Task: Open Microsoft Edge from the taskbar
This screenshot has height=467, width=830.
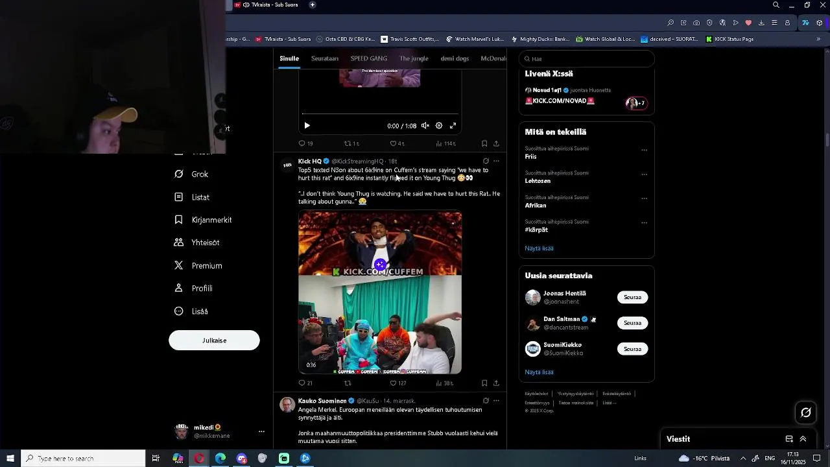Action: [x=220, y=459]
